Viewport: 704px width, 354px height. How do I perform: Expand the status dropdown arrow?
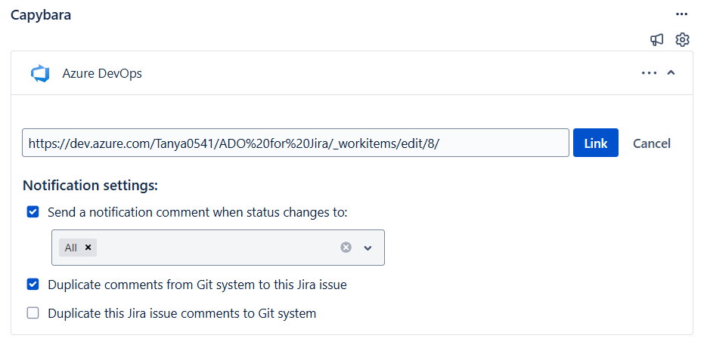pos(368,248)
